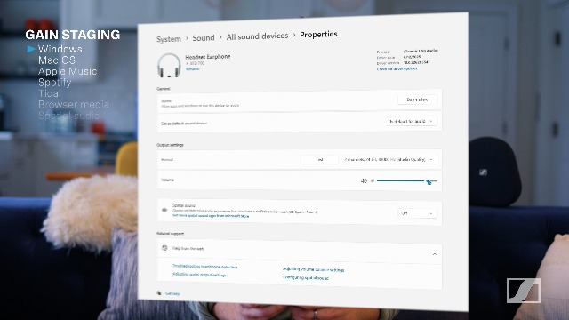Click the Help from the web globe icon

[x=164, y=248]
